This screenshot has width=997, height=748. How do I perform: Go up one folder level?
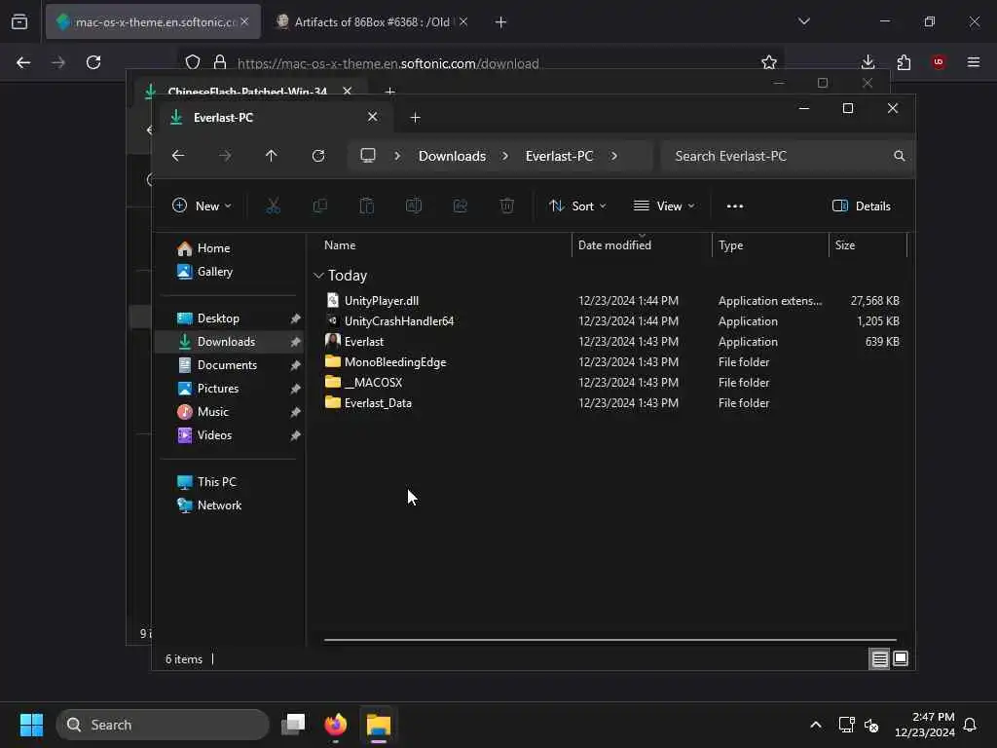click(x=272, y=156)
